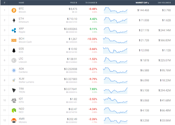Click the Ethereum diamond logo icon
The image size is (175, 125).
(x=14, y=20)
